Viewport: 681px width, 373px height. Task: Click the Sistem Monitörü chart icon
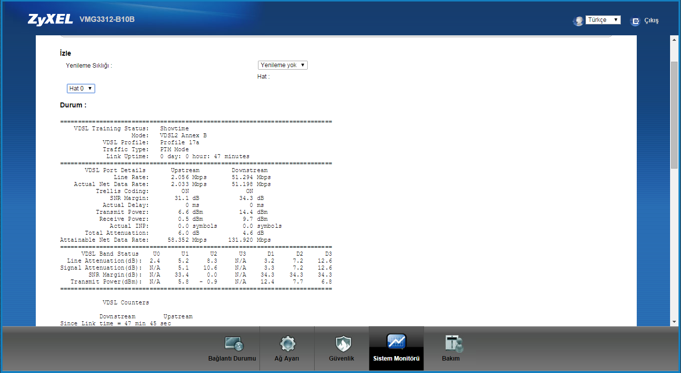tap(396, 342)
